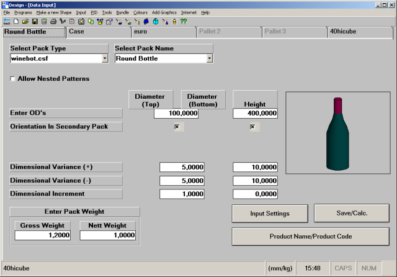Switch to the Case tab
The width and height of the screenshot is (397, 277).
pyautogui.click(x=99, y=32)
